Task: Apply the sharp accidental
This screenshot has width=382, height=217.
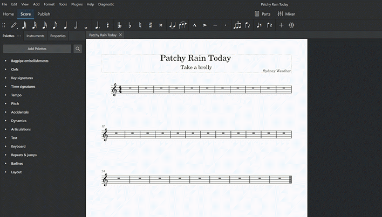Action: point(150,25)
